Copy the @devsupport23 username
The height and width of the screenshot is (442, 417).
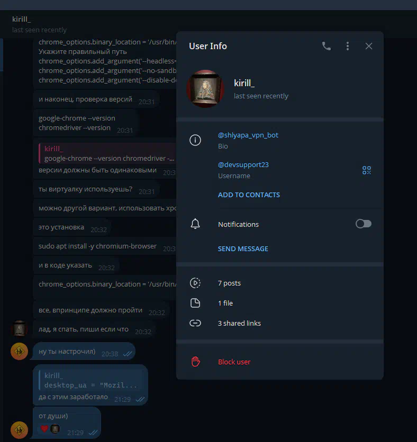click(x=243, y=164)
